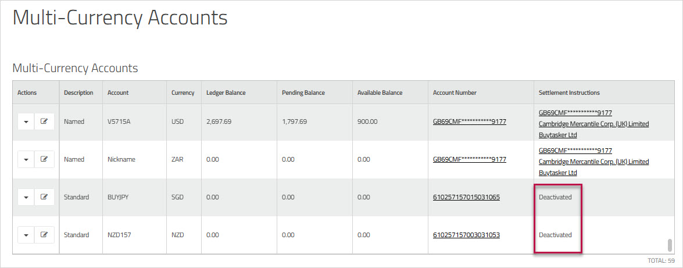This screenshot has width=683, height=268.
Task: Click edit icon for V5715A account
Action: click(44, 122)
